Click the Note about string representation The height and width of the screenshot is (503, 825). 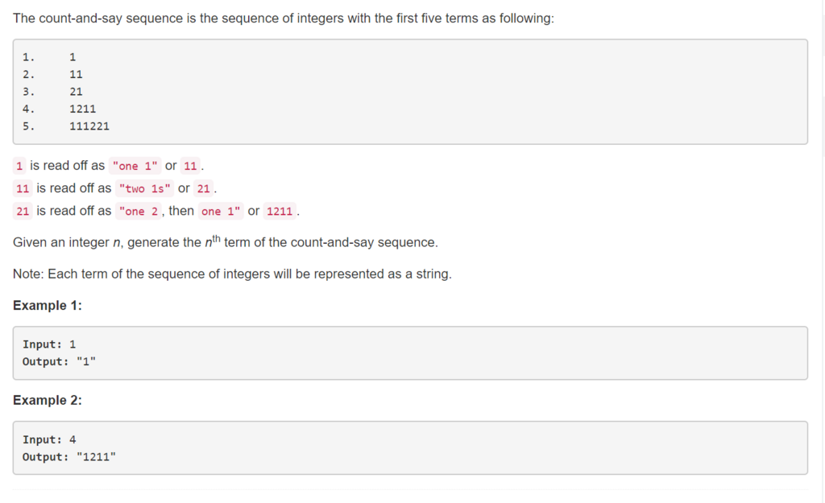(232, 274)
